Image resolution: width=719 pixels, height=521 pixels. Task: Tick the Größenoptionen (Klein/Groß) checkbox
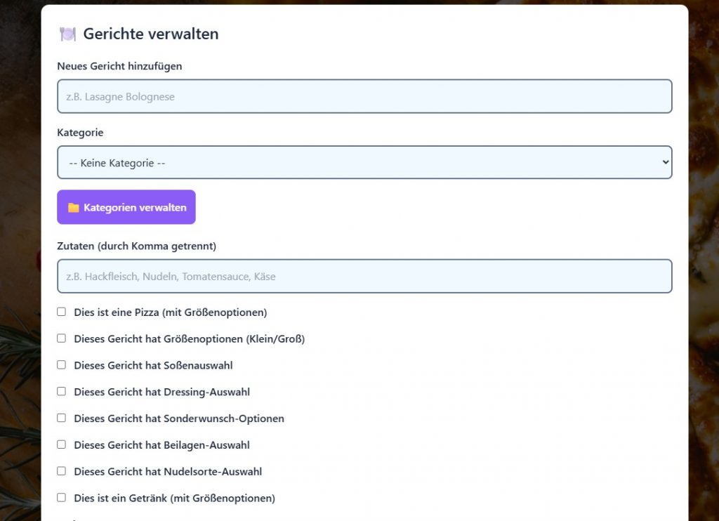(62, 338)
